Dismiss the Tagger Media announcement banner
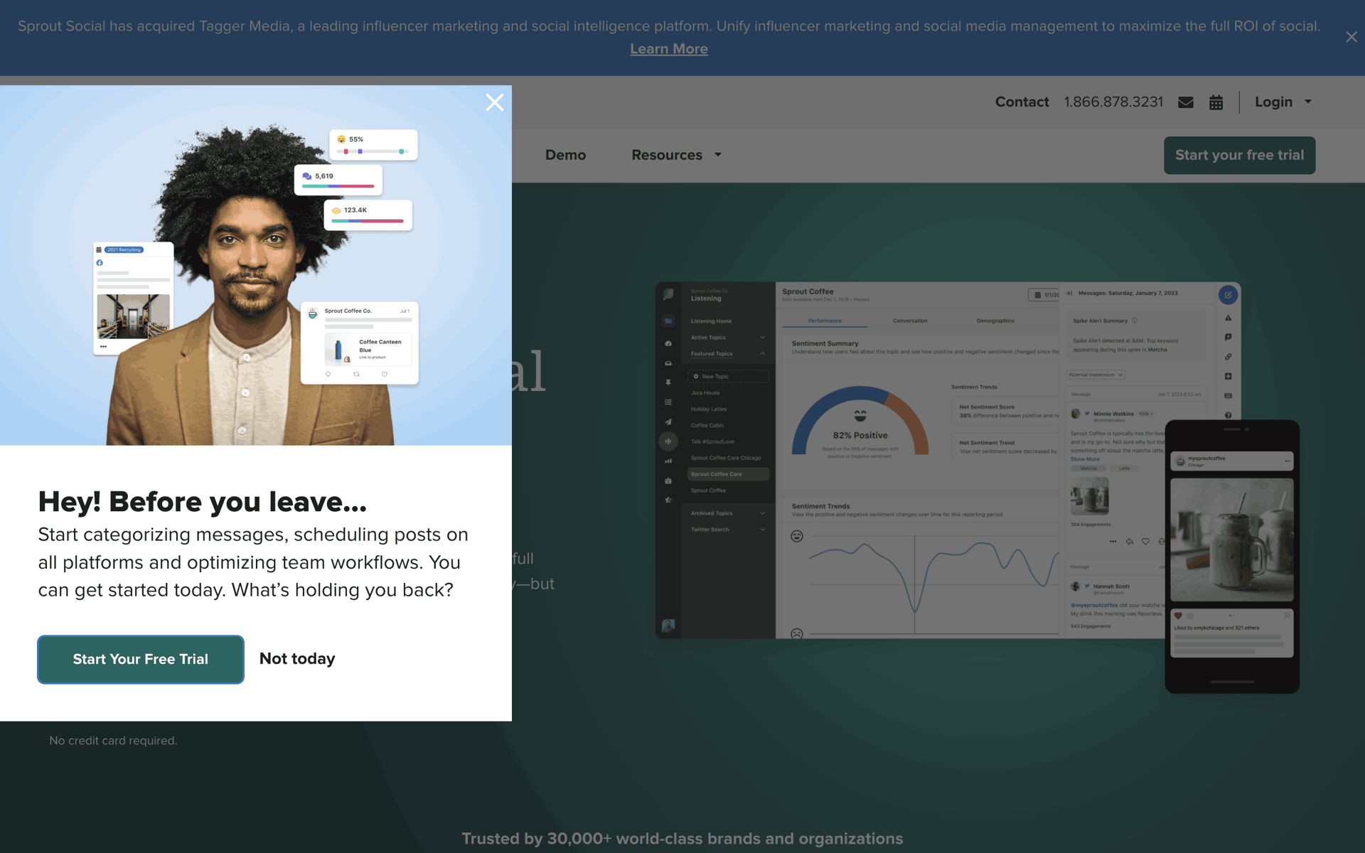This screenshot has width=1365, height=853. (x=1351, y=37)
